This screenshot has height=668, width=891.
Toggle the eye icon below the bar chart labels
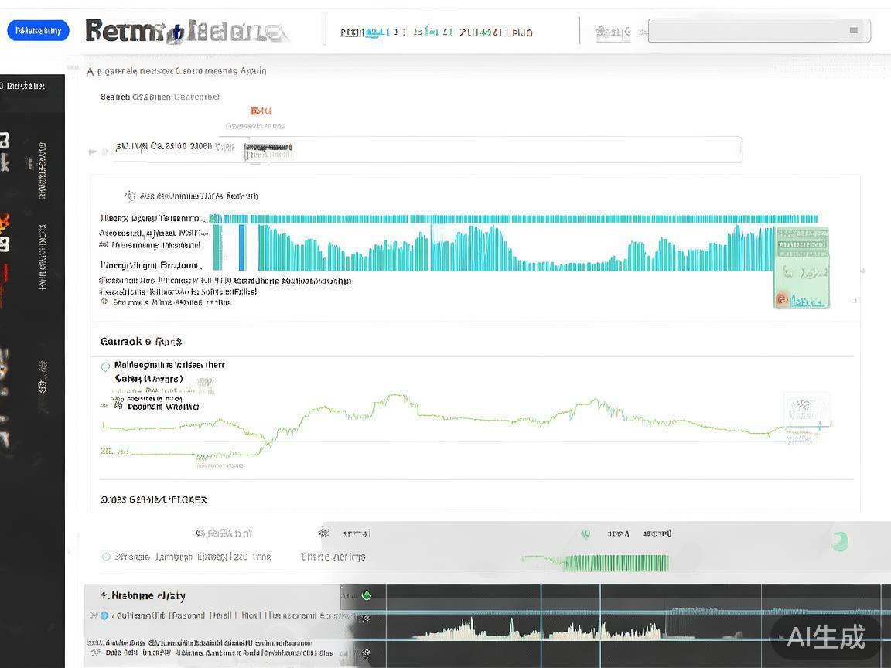(105, 302)
